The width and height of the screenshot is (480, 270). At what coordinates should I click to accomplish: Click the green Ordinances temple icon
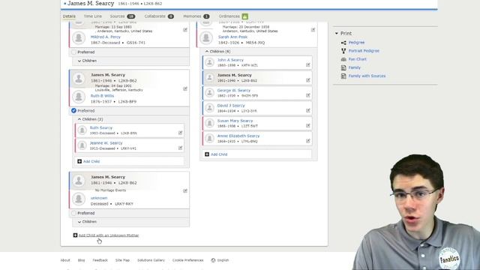click(x=245, y=16)
